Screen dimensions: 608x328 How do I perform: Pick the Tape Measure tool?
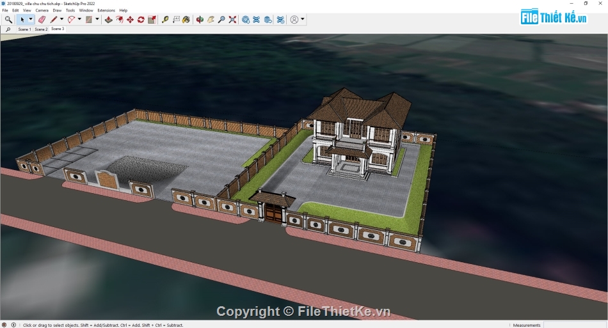click(165, 19)
